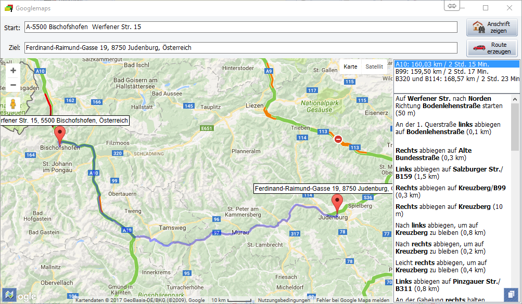This screenshot has height=304, width=522.
Task: Click the map icon in bottom-left corner
Action: coord(9,295)
